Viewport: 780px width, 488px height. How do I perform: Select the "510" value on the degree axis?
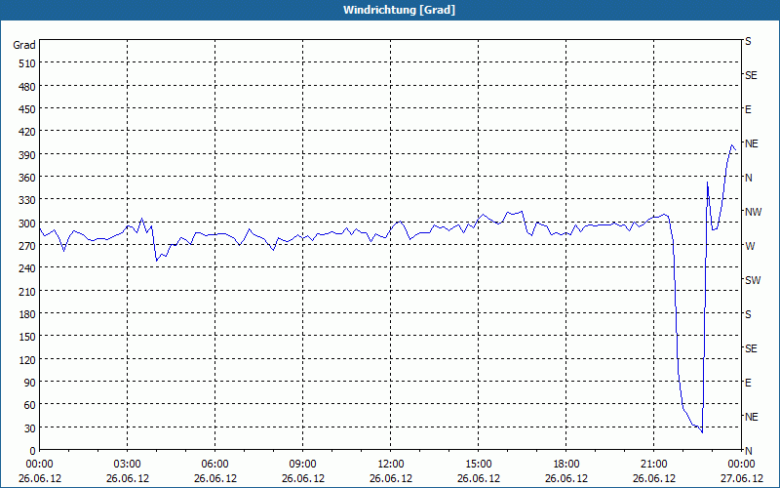pos(28,63)
